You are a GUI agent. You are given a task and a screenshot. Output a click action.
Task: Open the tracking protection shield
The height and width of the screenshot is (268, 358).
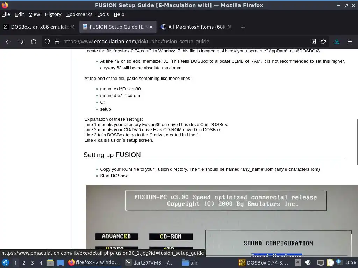47,42
